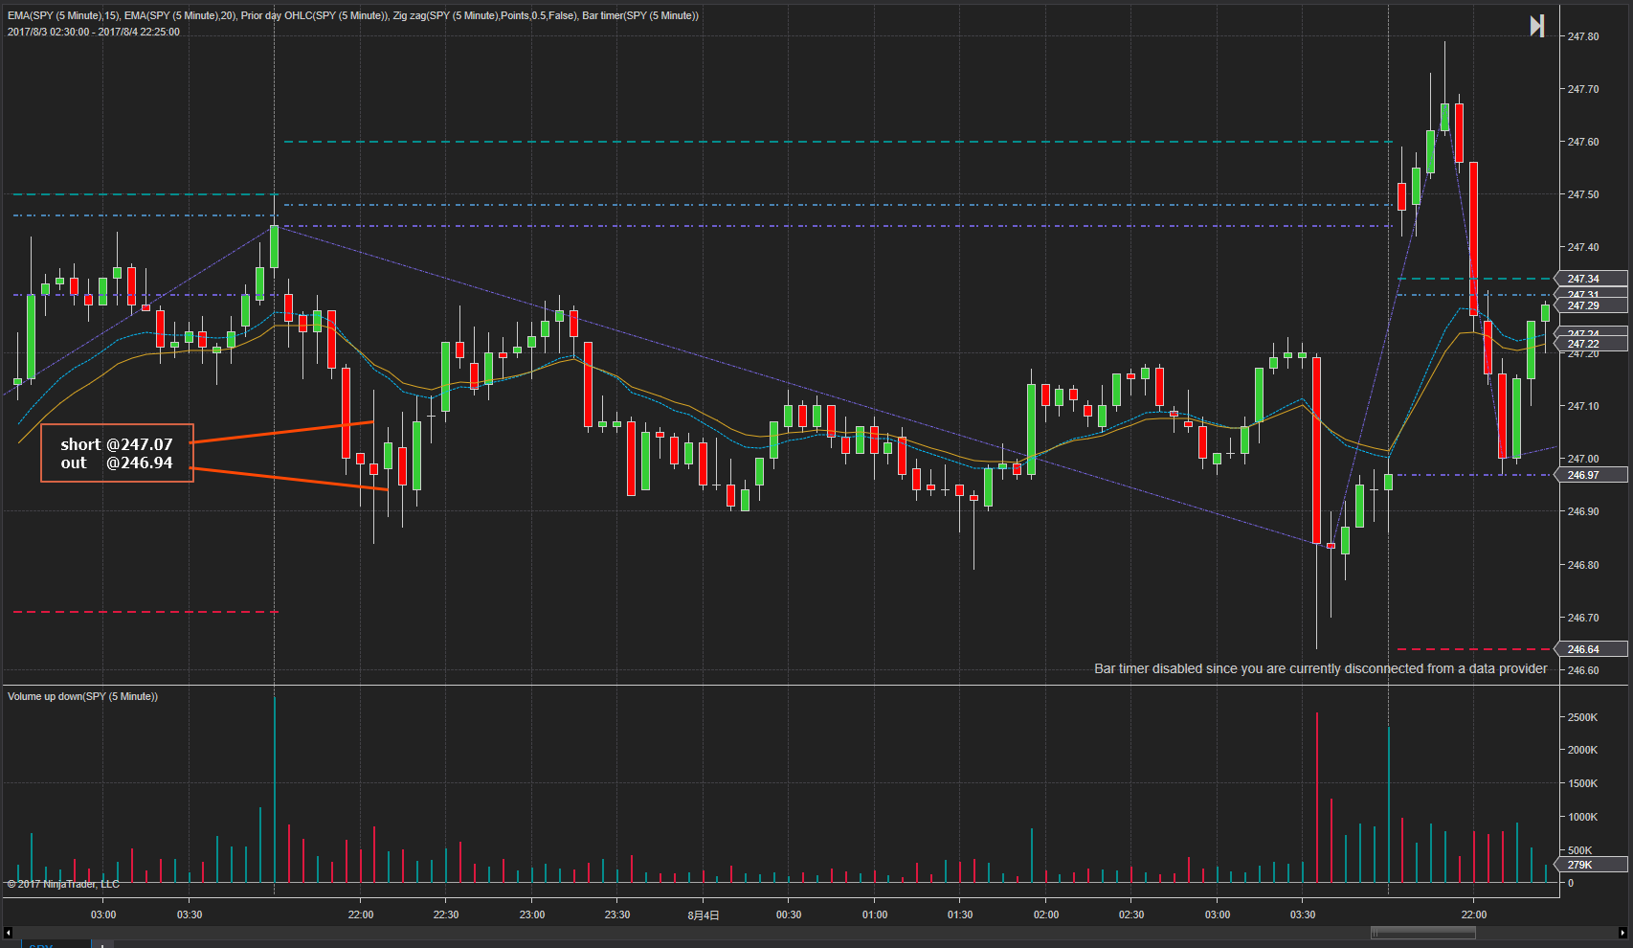Click the 247.70 price axis label
The image size is (1633, 948).
click(x=1583, y=89)
